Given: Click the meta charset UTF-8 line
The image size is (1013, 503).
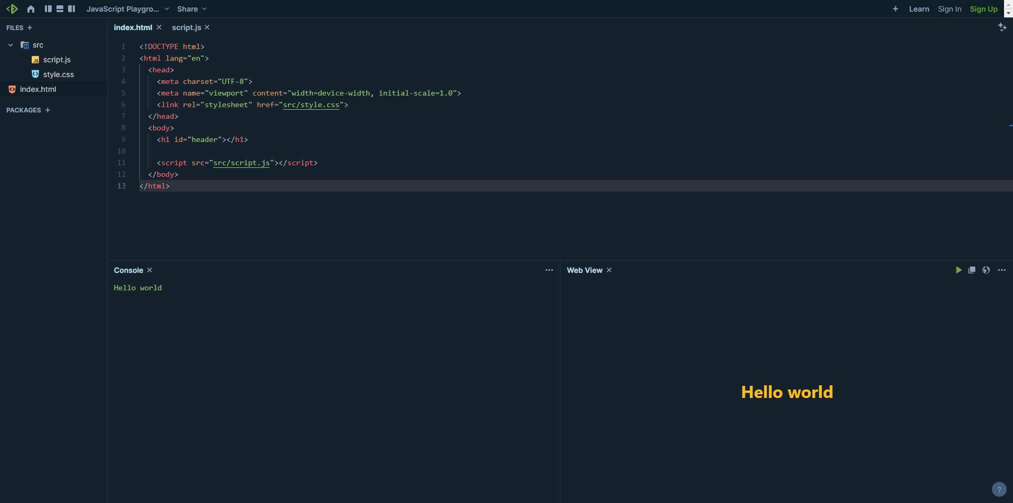Looking at the screenshot, I should pyautogui.click(x=205, y=81).
